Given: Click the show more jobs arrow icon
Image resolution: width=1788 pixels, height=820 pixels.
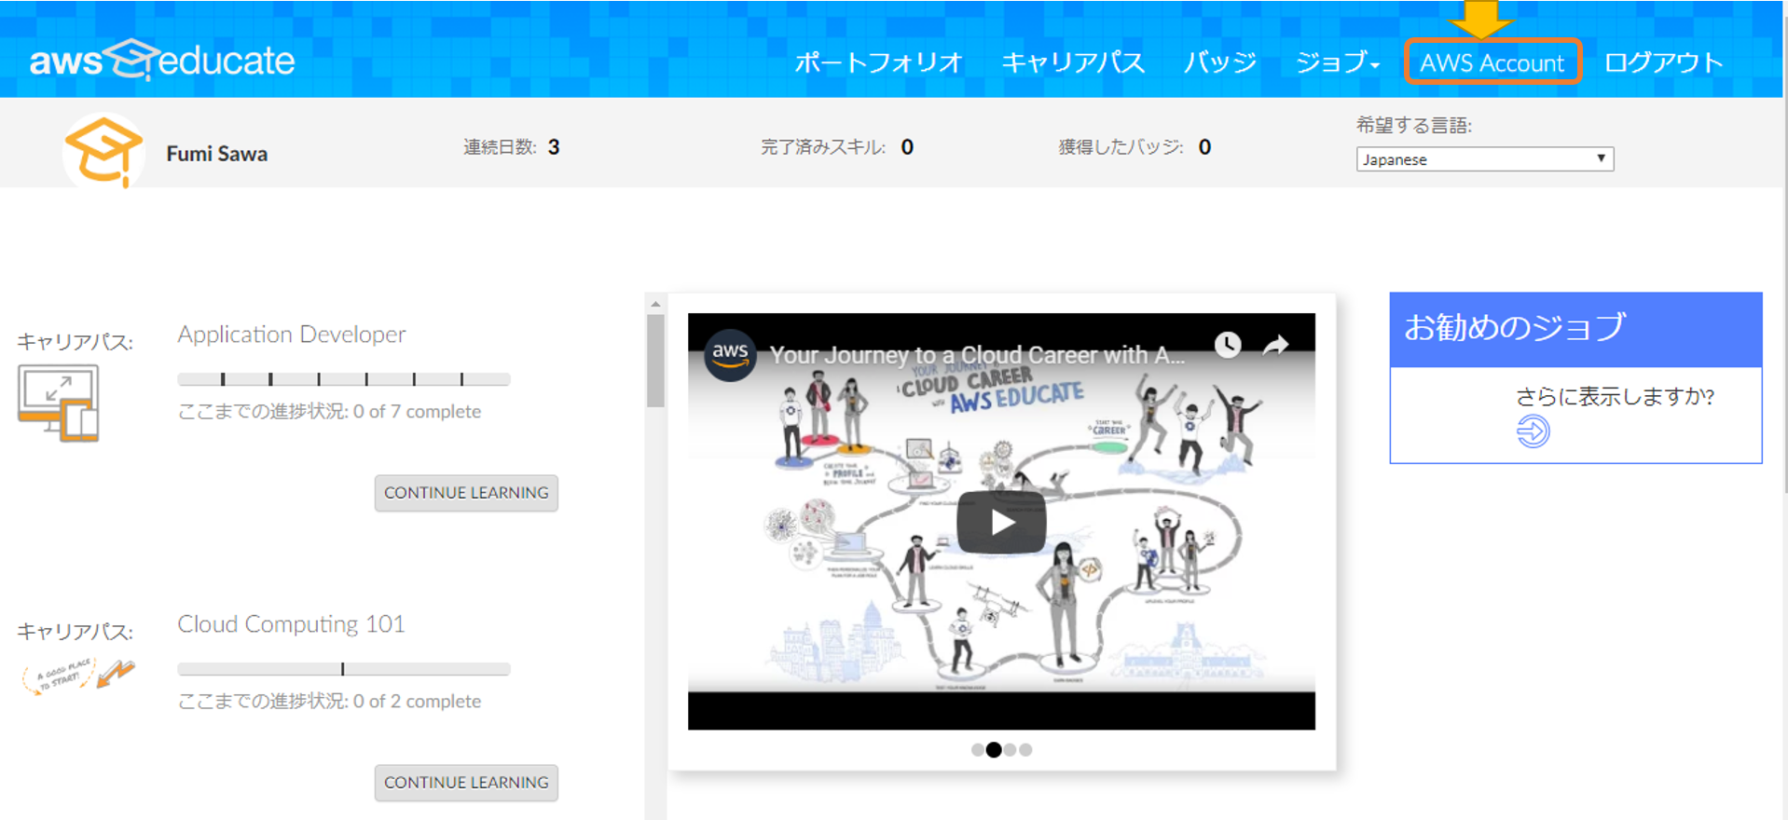Looking at the screenshot, I should coord(1533,431).
